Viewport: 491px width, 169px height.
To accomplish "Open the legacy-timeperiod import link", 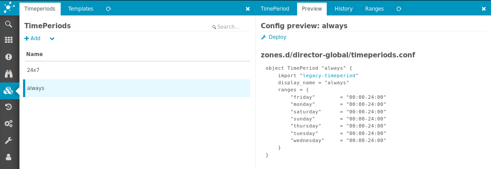I will click(x=329, y=75).
